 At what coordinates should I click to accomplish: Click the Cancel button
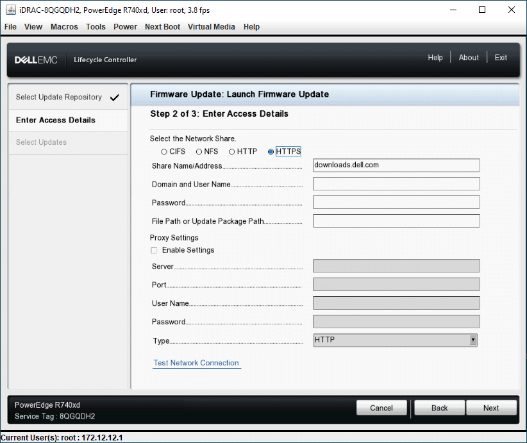click(381, 408)
